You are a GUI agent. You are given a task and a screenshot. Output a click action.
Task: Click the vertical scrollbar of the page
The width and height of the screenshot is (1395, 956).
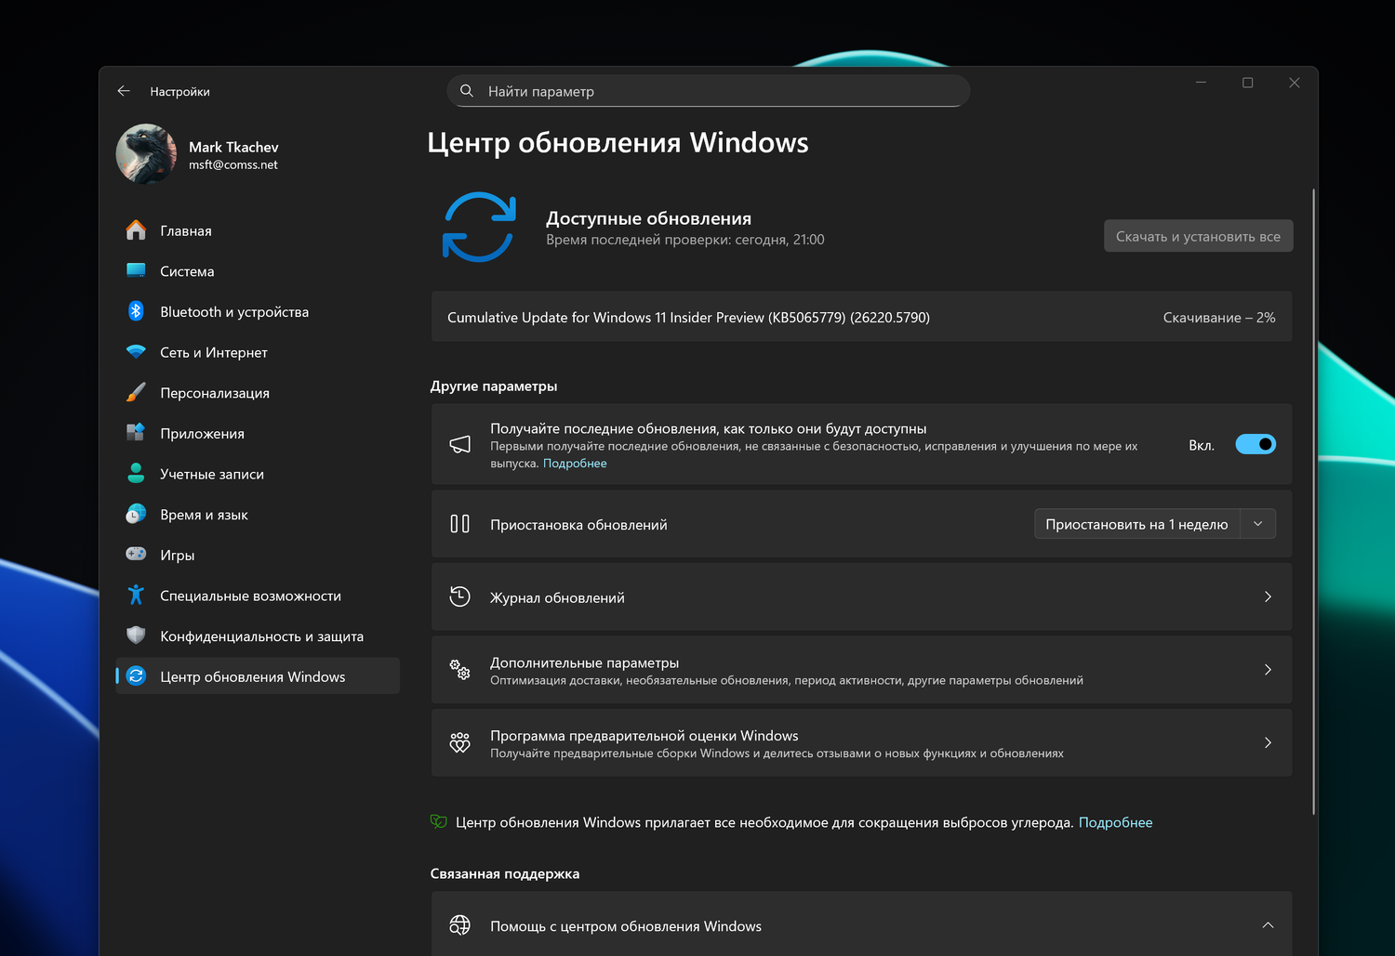point(1313,502)
